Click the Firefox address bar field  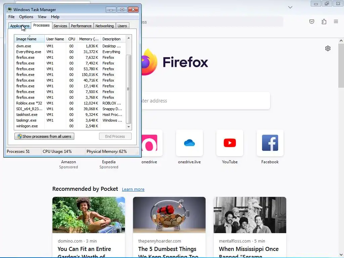pos(212,22)
